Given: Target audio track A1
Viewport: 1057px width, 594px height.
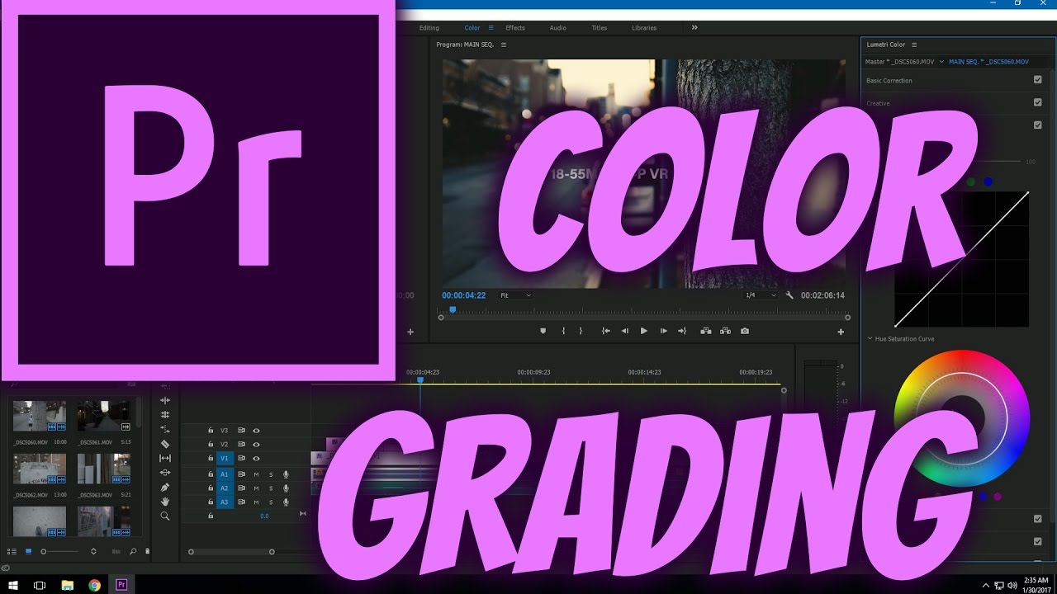Looking at the screenshot, I should point(224,474).
